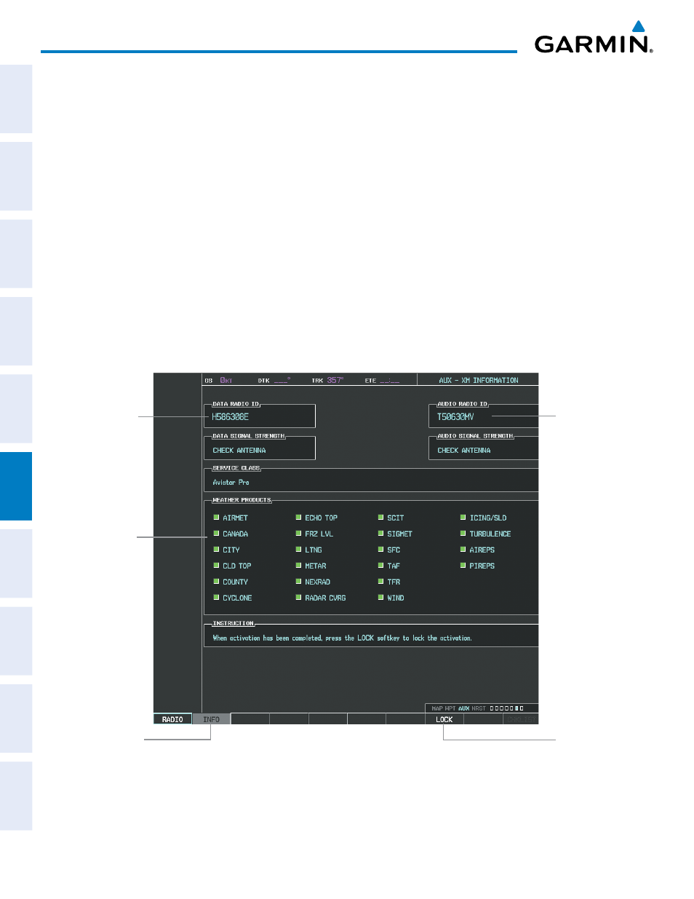Click the TFR weather product

pyautogui.click(x=389, y=582)
